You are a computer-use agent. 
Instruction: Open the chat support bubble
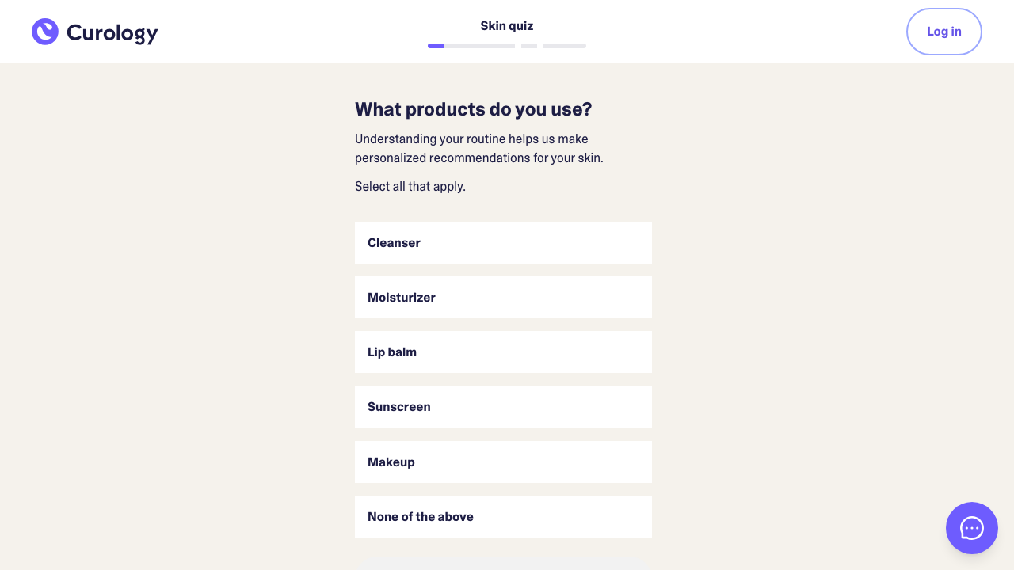[x=971, y=528]
